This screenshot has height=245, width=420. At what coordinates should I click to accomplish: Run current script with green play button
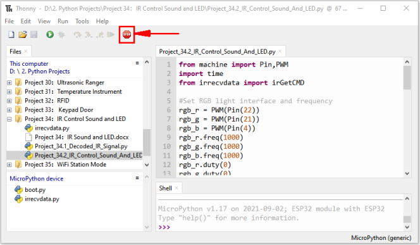[50, 34]
